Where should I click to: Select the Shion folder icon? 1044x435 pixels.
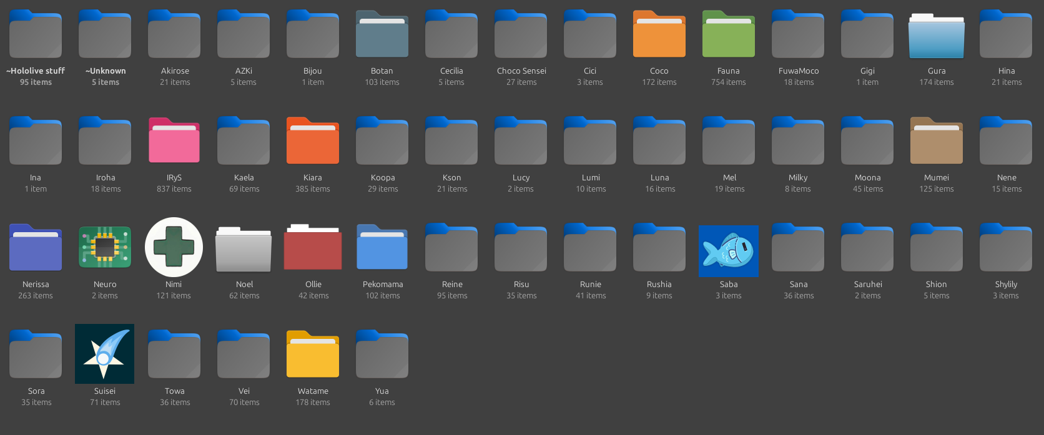[937, 247]
